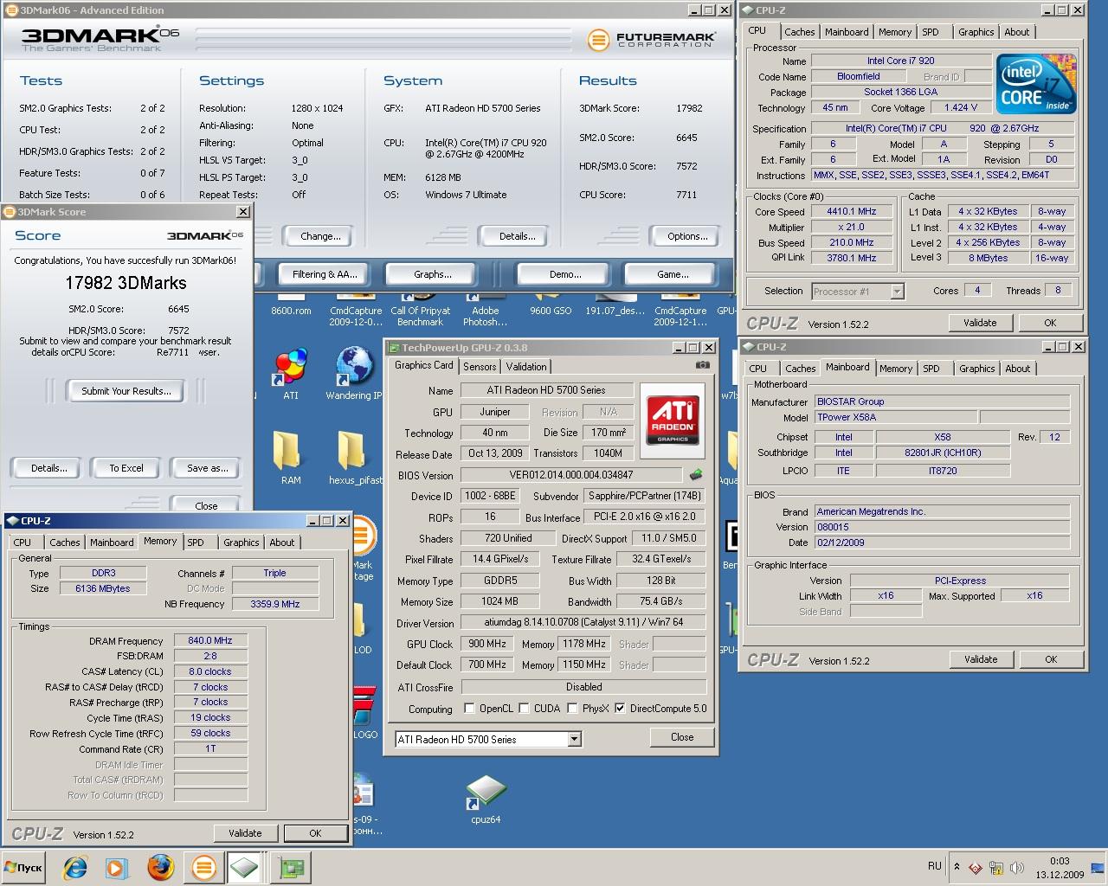Screen dimensions: 1108x886
Task: Click the Save as button in Score window
Action: coord(208,468)
